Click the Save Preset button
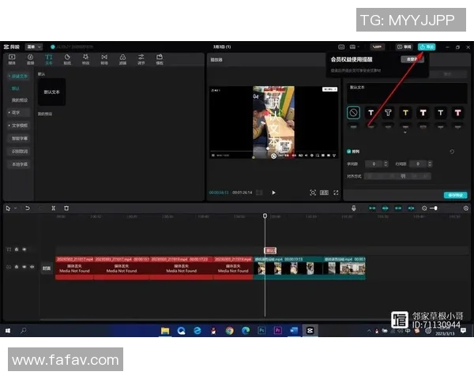 [455, 195]
